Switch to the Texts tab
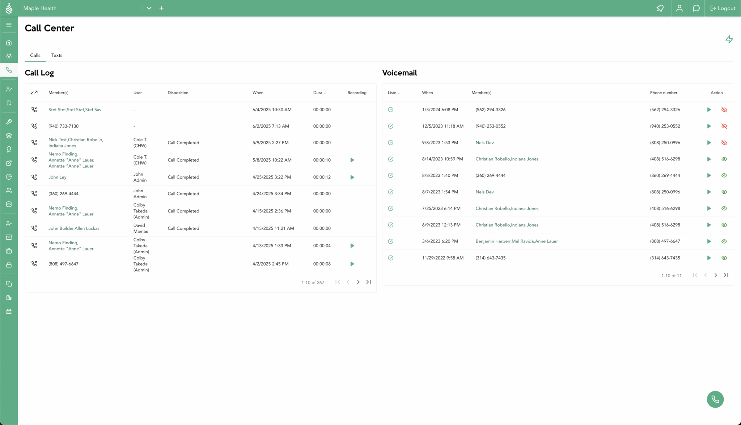 click(x=56, y=55)
